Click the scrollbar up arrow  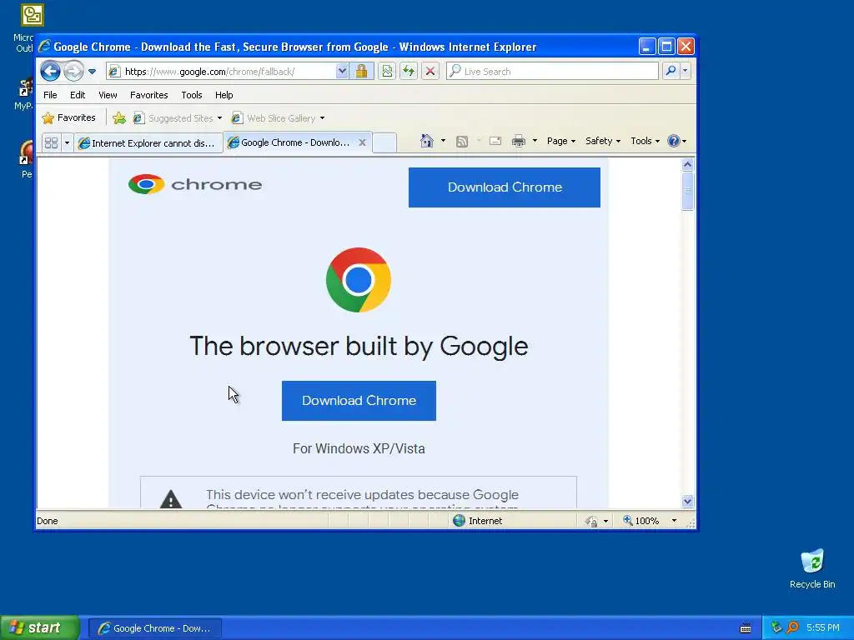click(x=687, y=164)
